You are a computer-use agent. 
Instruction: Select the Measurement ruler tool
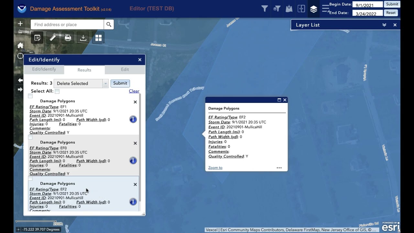(x=53, y=38)
